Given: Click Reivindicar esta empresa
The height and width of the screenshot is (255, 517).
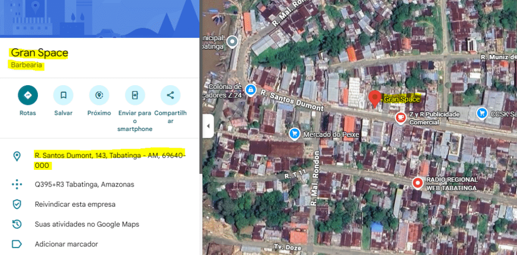Looking at the screenshot, I should click(x=75, y=204).
